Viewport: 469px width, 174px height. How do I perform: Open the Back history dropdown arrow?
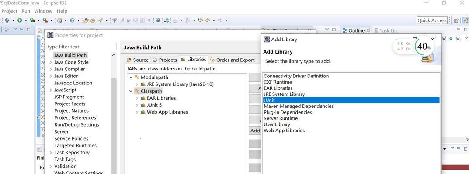pyautogui.click(x=214, y=20)
